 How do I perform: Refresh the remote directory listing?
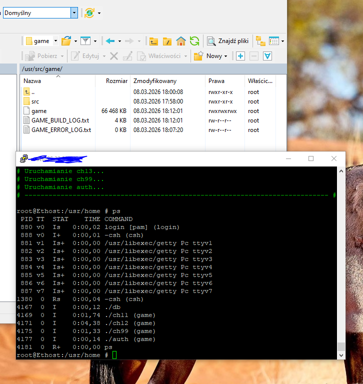pyautogui.click(x=194, y=41)
